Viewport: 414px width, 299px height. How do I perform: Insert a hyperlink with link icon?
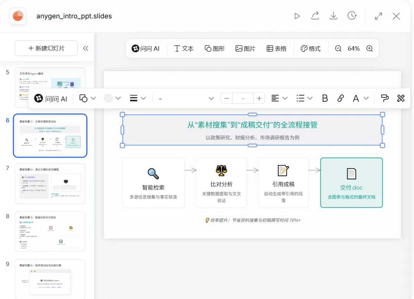coord(341,98)
